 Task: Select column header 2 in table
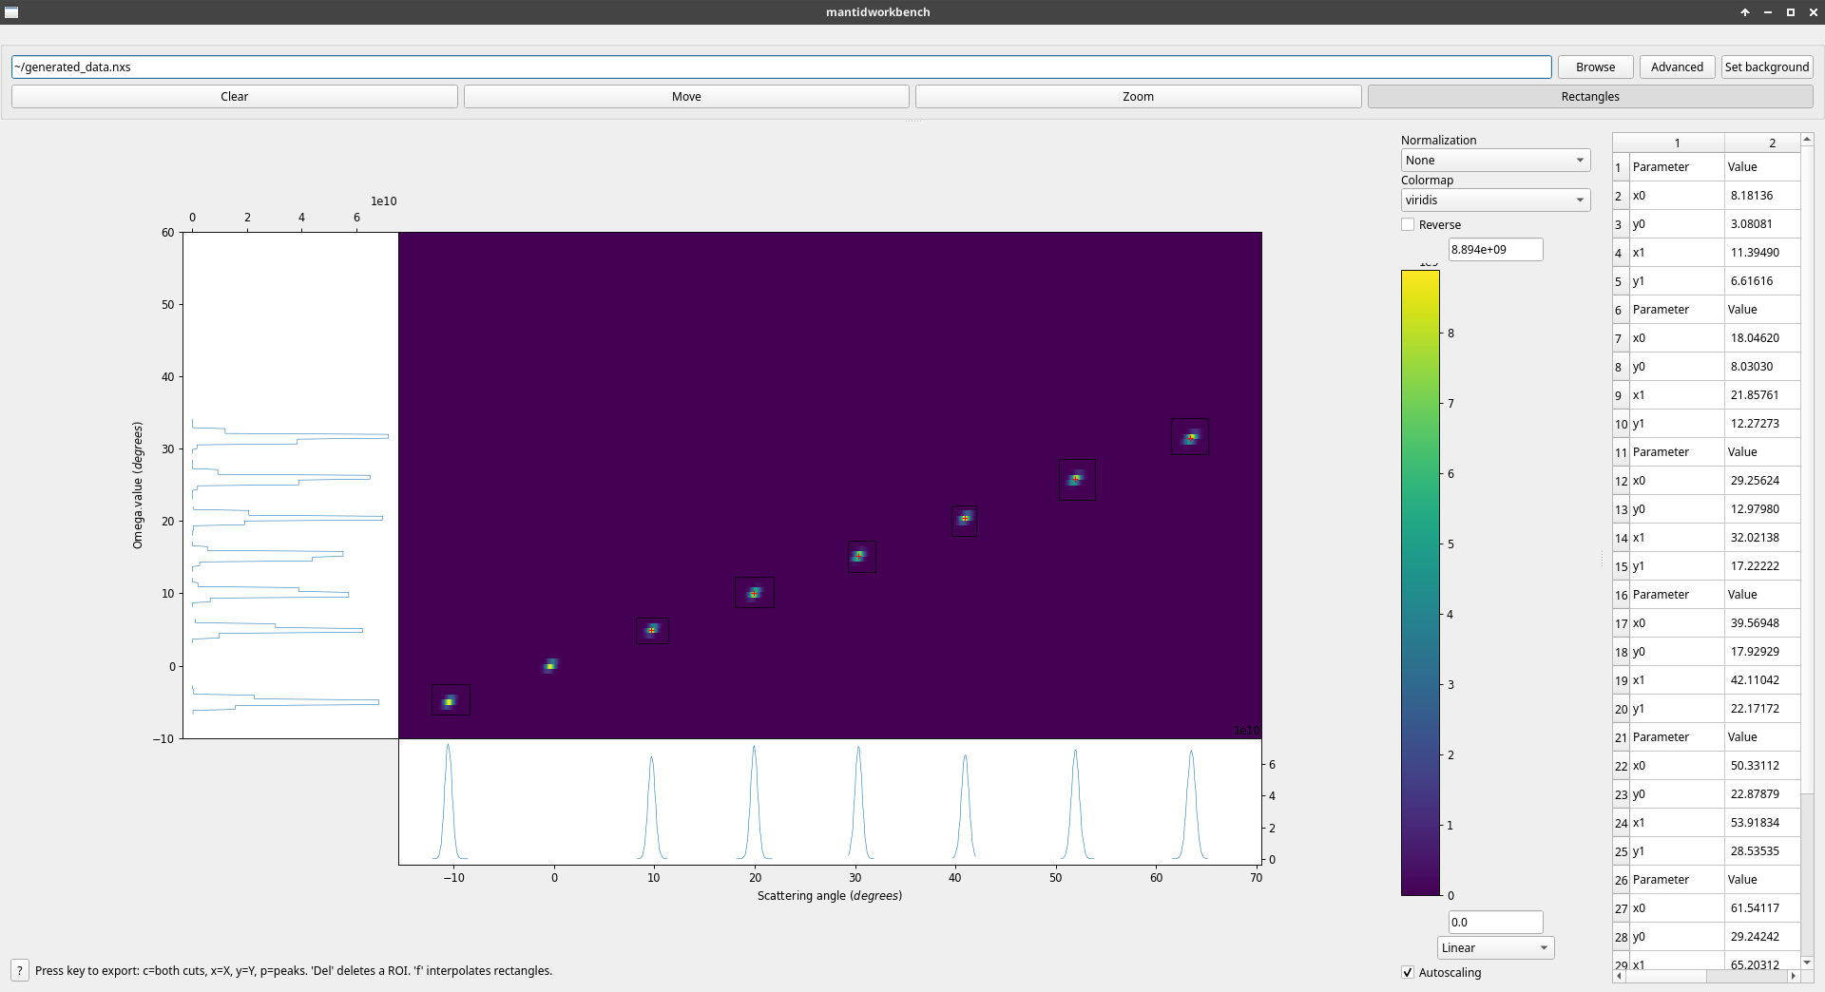click(1772, 143)
